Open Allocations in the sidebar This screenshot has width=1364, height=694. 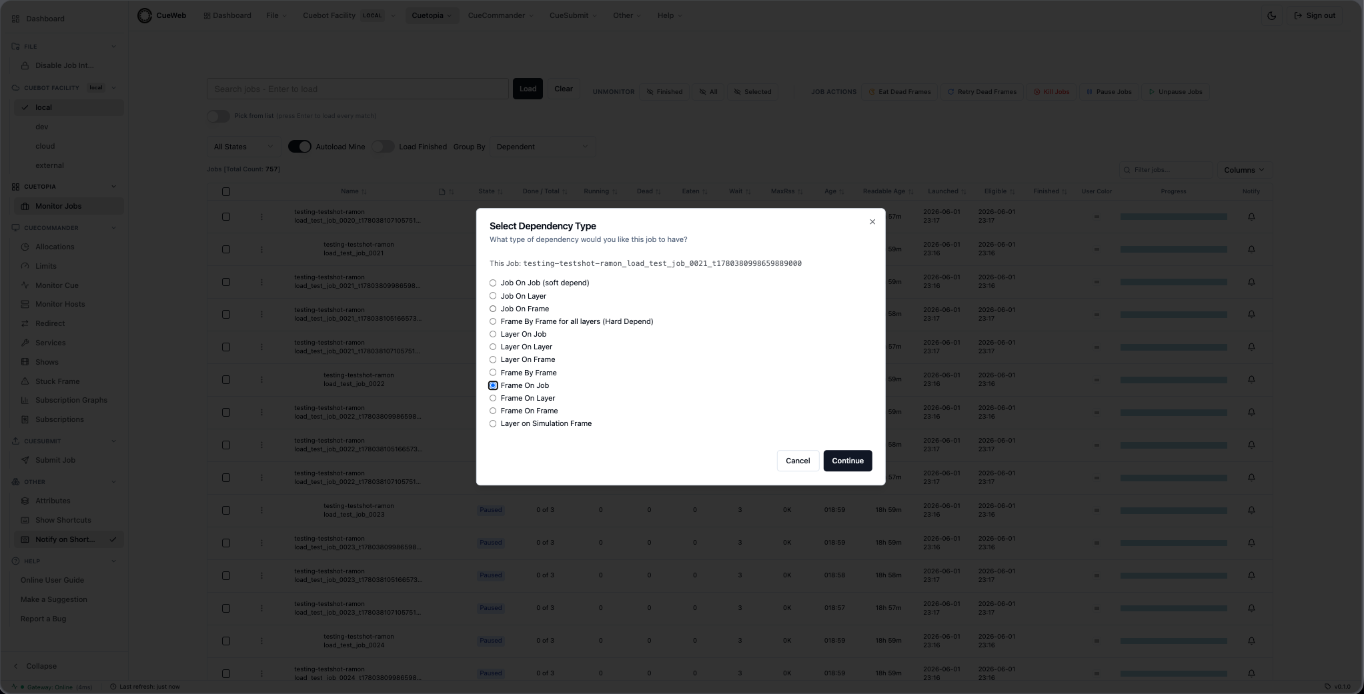[55, 247]
